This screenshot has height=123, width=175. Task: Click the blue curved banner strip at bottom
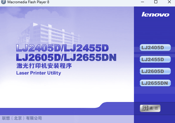pyautogui.click(x=67, y=111)
